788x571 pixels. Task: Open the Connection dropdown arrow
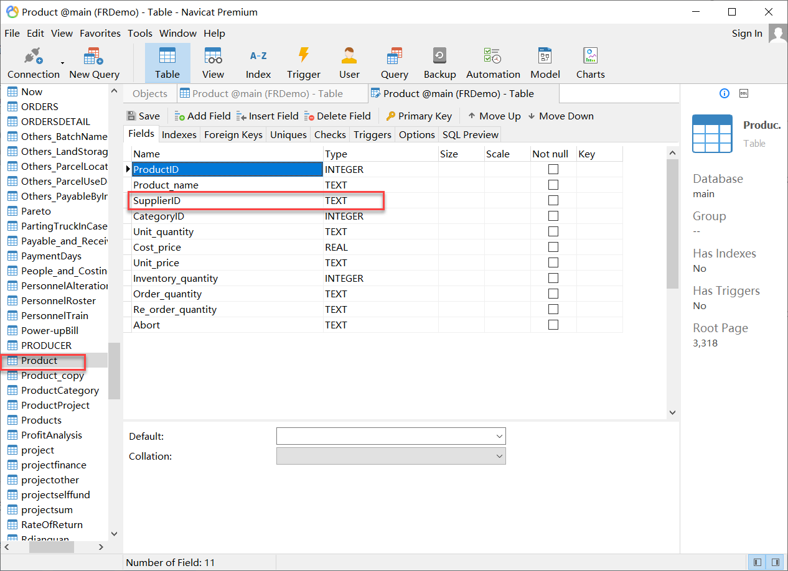click(x=62, y=63)
